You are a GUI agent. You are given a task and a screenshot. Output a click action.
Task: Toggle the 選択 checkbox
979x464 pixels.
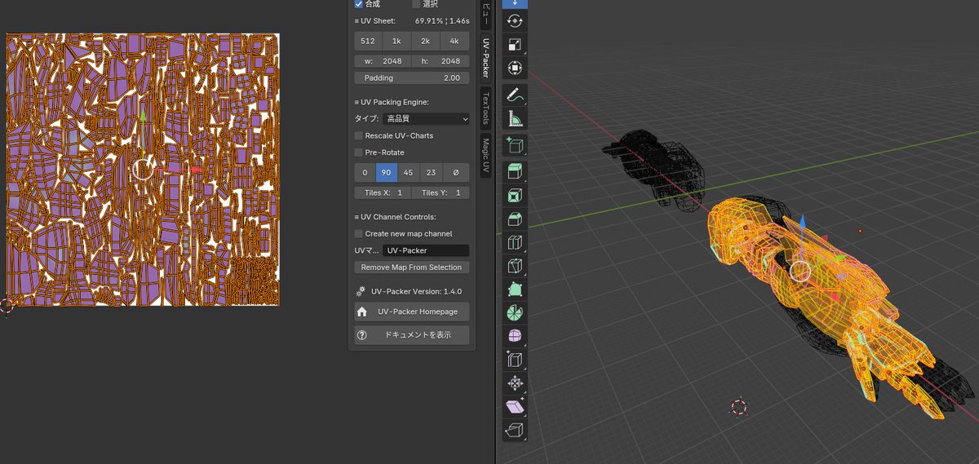click(x=416, y=4)
